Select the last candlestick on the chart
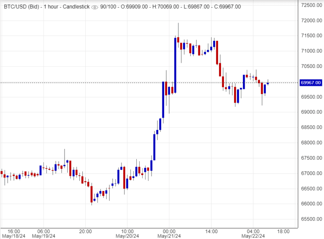 [x=268, y=83]
